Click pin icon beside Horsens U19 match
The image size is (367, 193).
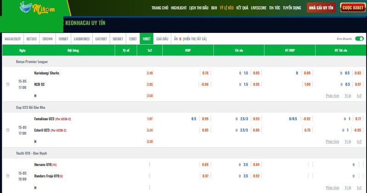tap(8, 176)
